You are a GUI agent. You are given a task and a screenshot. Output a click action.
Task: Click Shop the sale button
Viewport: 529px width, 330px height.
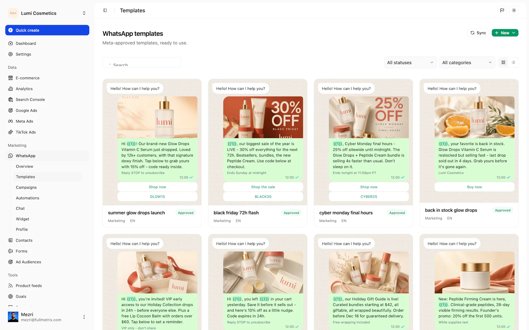click(263, 187)
